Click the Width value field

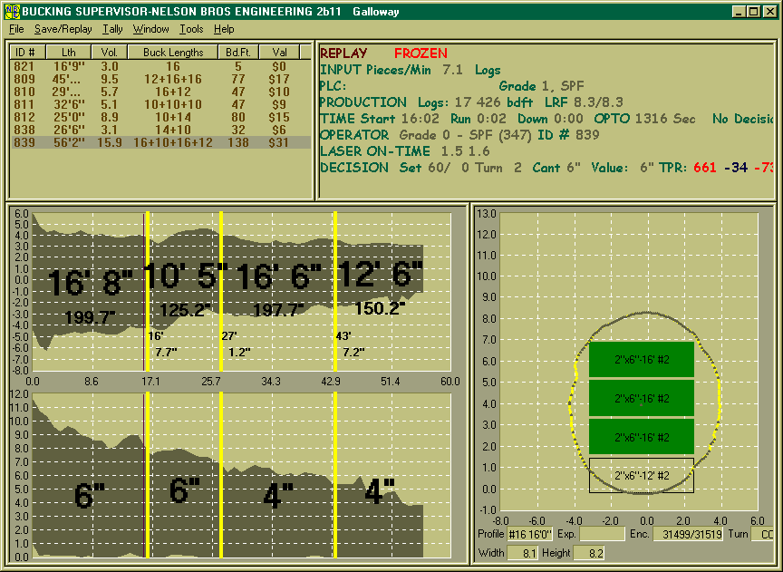click(524, 552)
